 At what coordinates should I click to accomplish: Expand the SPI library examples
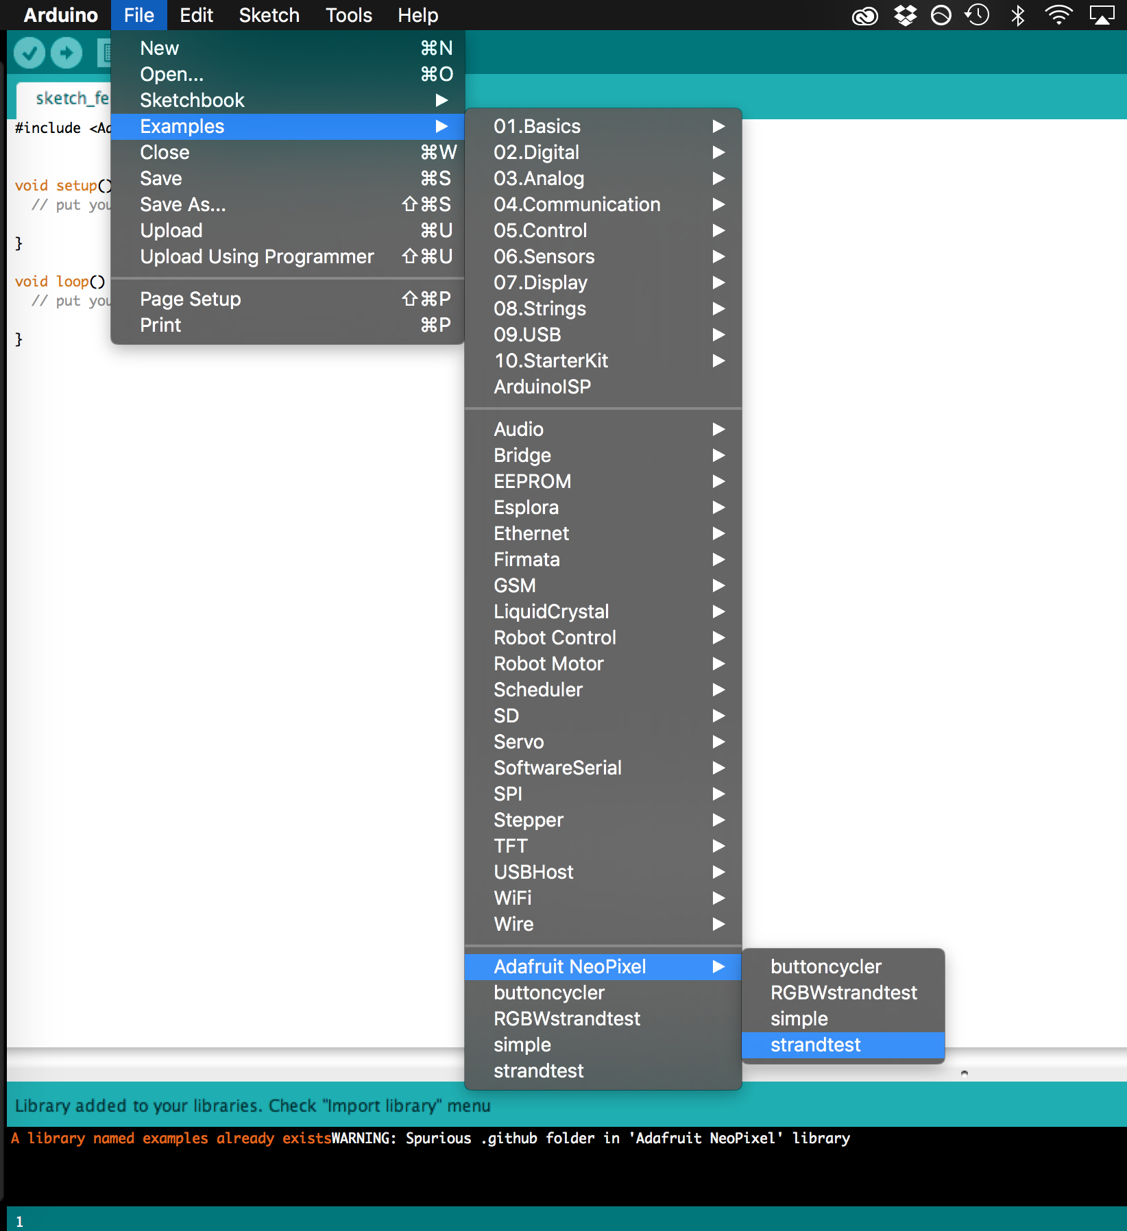coord(603,794)
